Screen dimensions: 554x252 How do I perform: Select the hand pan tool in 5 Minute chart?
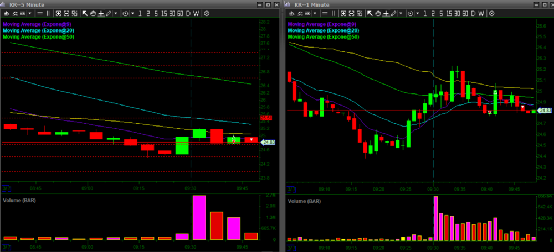click(x=93, y=13)
